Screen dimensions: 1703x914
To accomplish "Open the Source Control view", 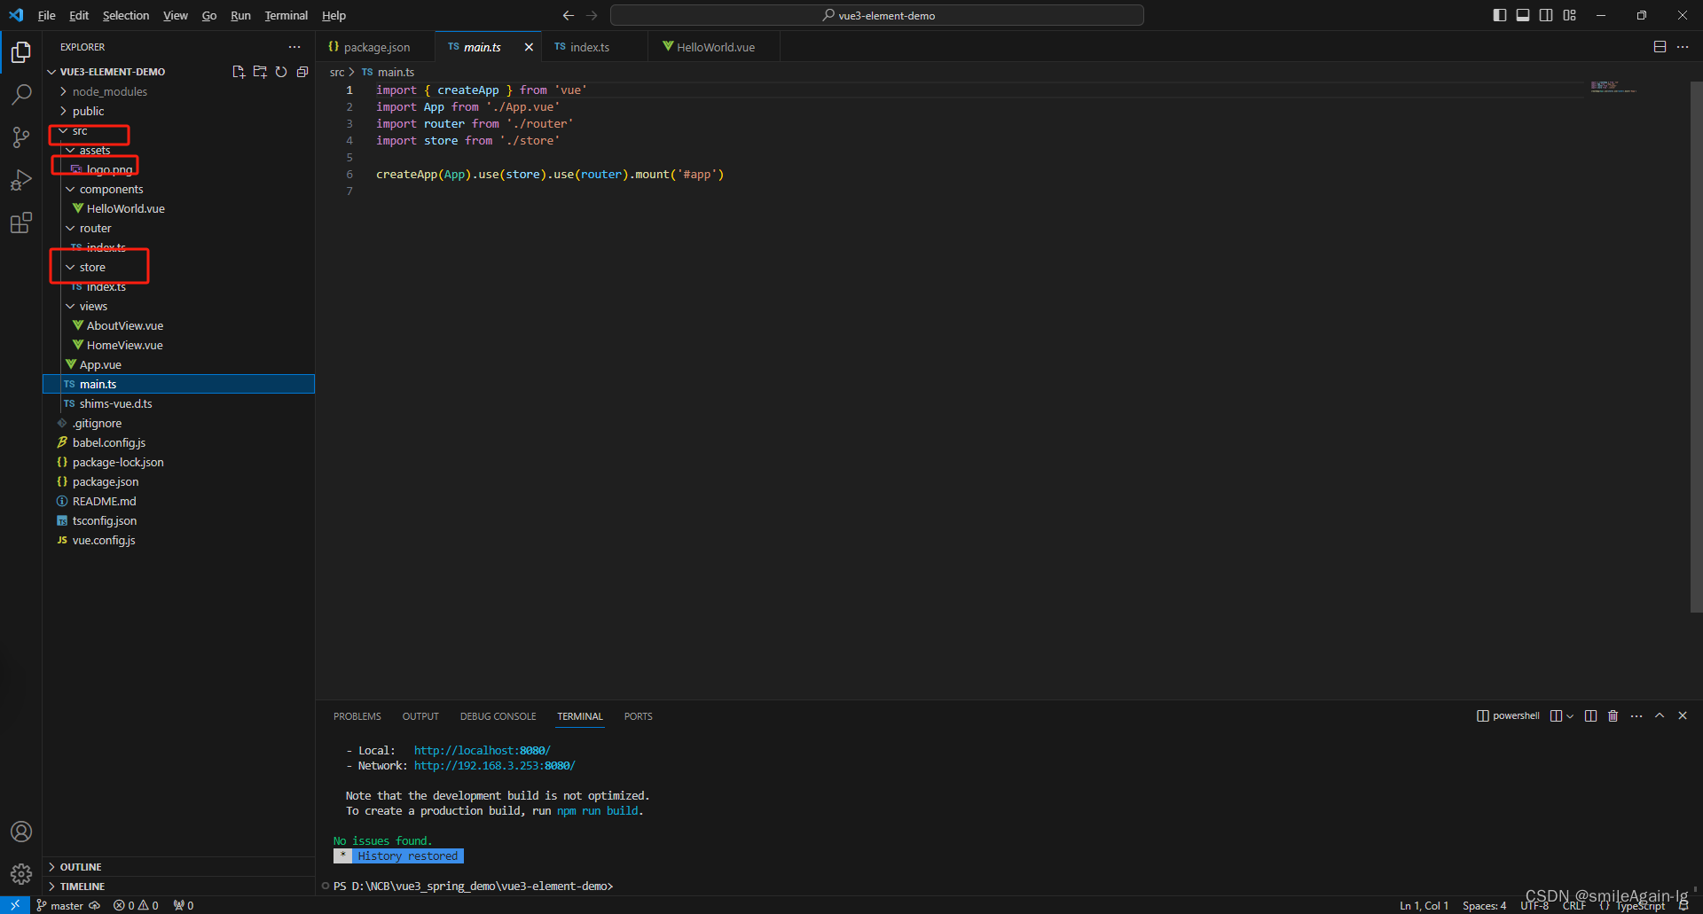I will click(x=21, y=137).
